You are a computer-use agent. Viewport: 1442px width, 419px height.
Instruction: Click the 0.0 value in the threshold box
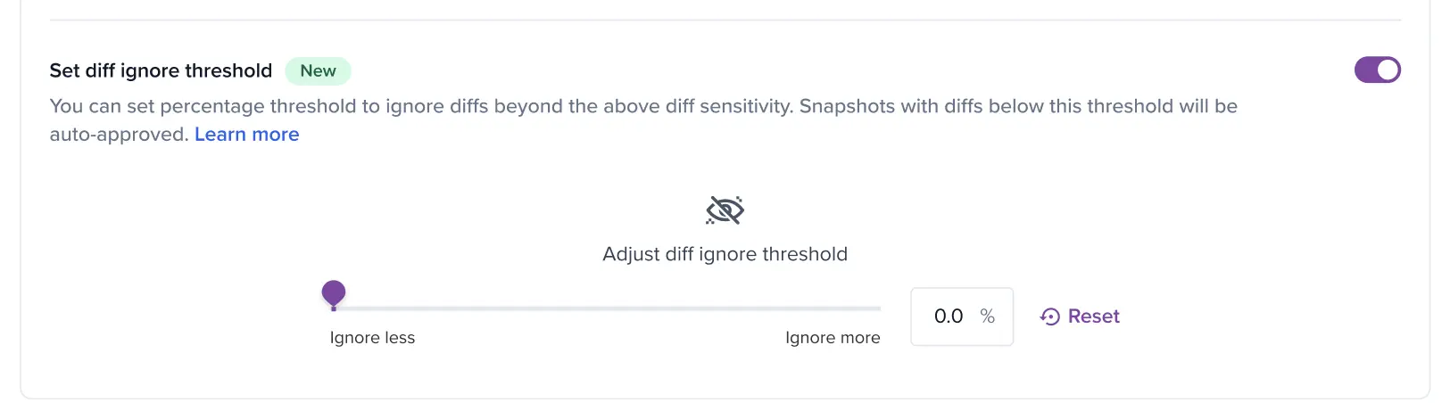[x=949, y=316]
